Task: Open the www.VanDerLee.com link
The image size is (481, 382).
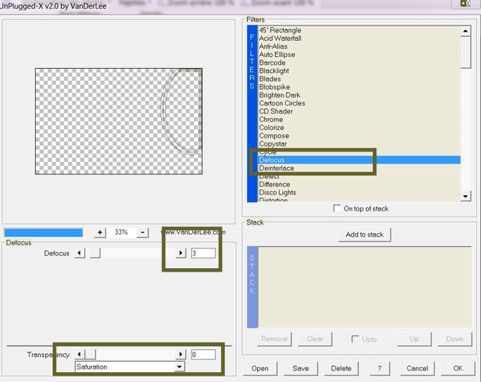Action: (193, 232)
